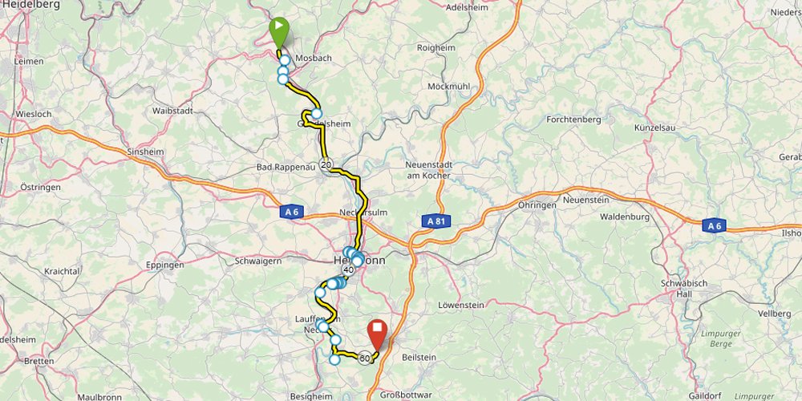Click the A 6 shield near Neckarsulm

(x=292, y=212)
